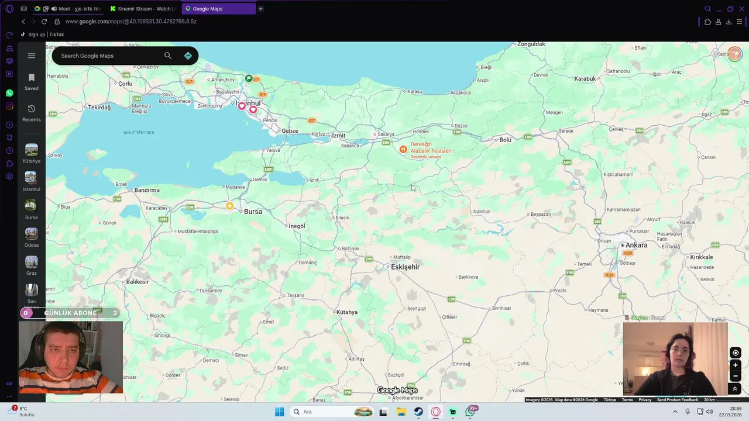This screenshot has height=421, width=749.
Task: Open the Odesa recent place thumbnail
Action: 32,234
